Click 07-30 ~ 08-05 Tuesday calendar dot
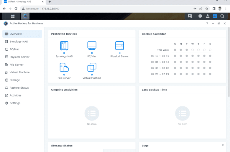The image size is (230, 152). 187,68
